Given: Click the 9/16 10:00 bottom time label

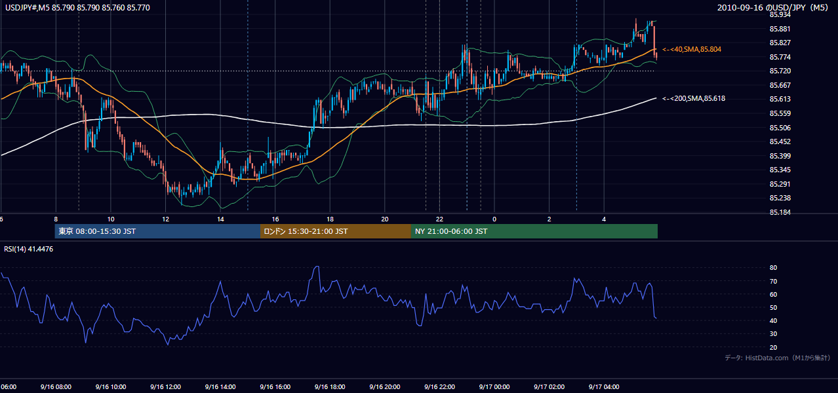Looking at the screenshot, I should [110, 387].
